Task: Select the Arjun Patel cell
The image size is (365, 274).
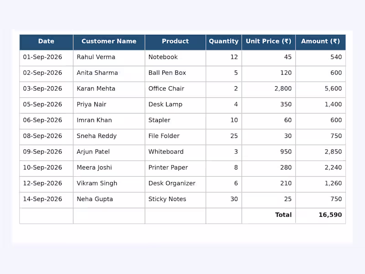Action: pos(109,153)
